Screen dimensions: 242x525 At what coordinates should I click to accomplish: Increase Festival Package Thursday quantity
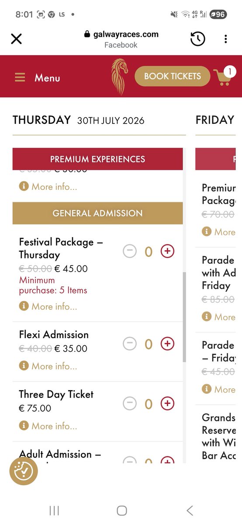pos(167,251)
